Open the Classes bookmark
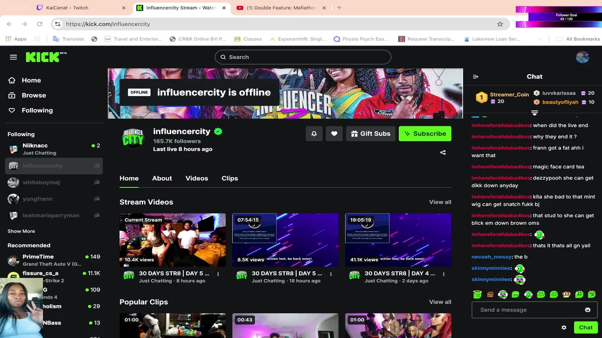The width and height of the screenshot is (602, 338). click(x=248, y=39)
